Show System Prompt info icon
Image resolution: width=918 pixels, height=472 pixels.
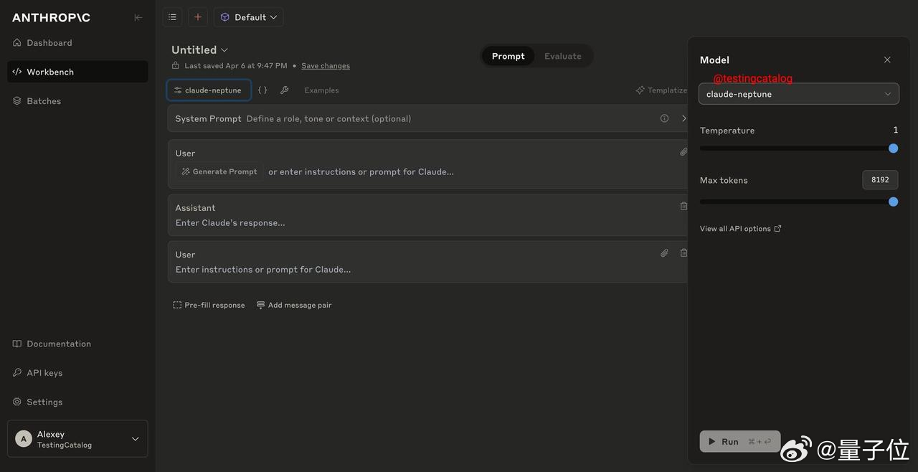coord(664,118)
